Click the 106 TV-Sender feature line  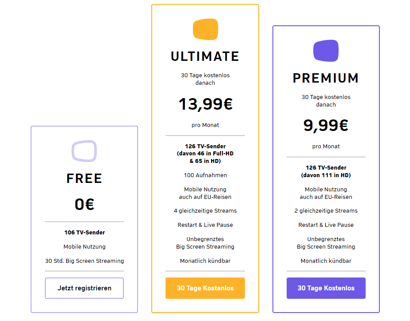[x=84, y=232]
